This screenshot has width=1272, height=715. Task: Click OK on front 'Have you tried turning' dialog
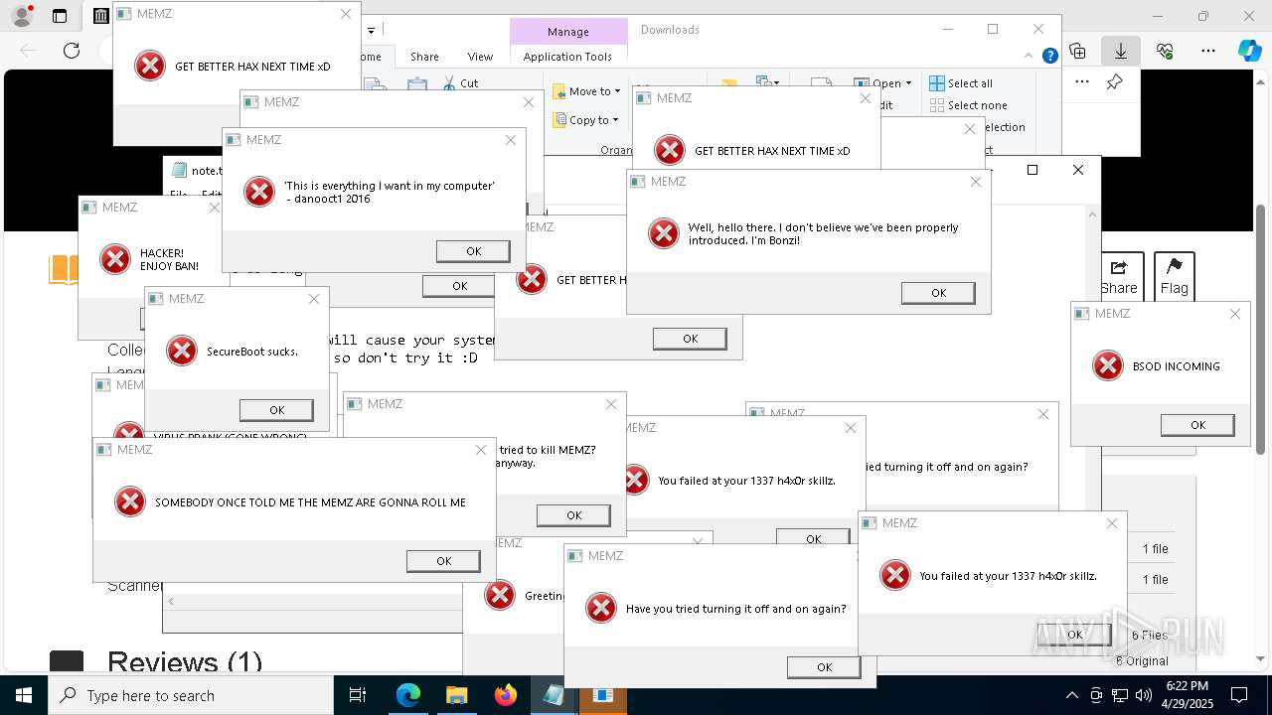(824, 667)
